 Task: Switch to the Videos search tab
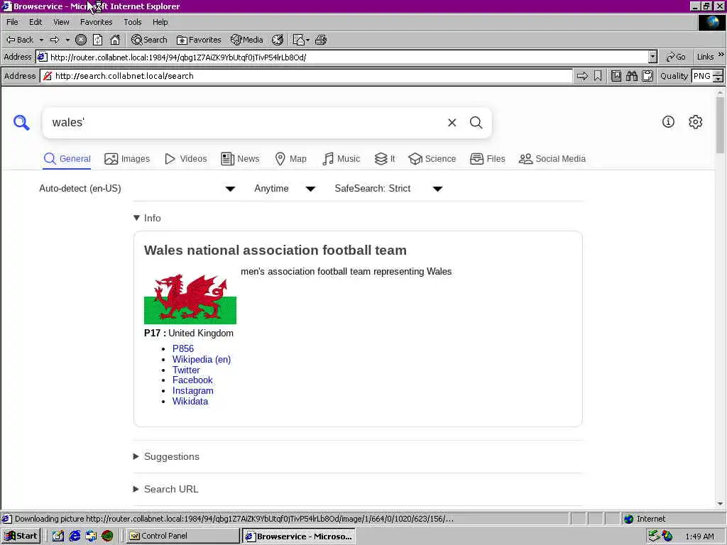pos(186,159)
